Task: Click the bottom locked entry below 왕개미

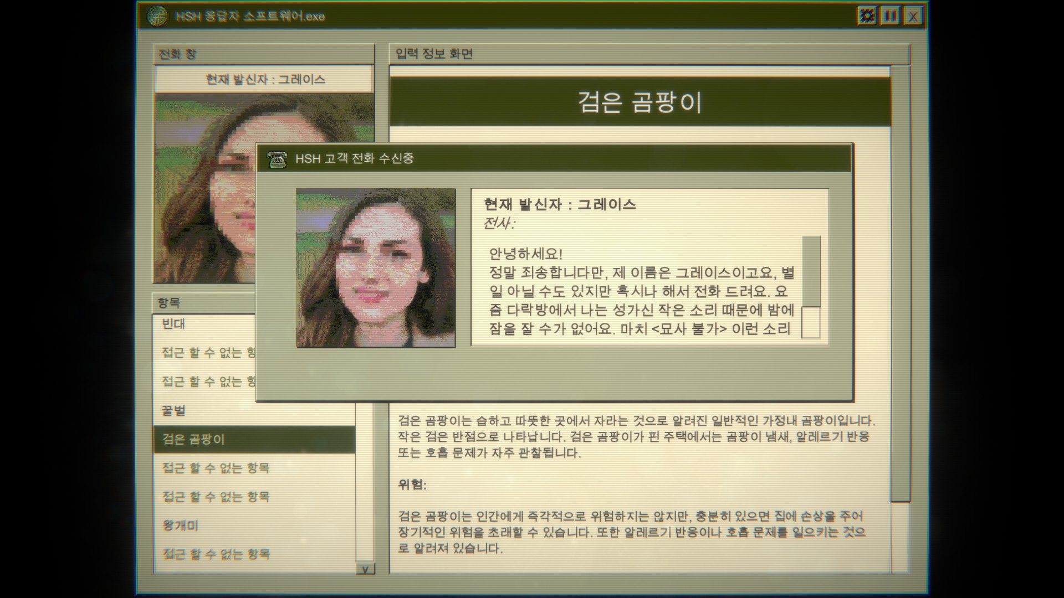Action: click(216, 554)
